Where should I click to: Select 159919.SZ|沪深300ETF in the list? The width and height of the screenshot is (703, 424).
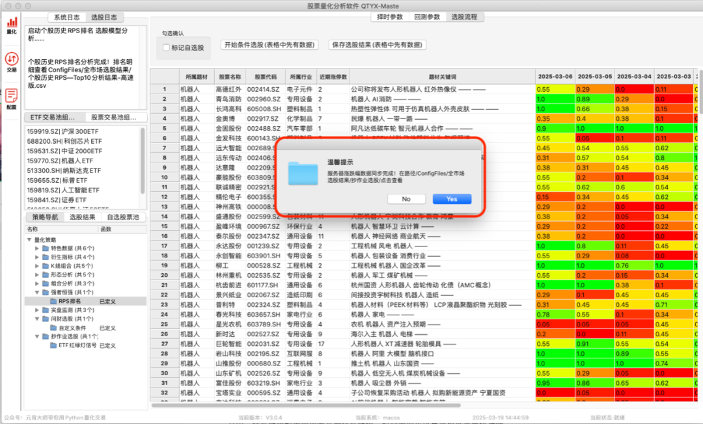point(82,131)
